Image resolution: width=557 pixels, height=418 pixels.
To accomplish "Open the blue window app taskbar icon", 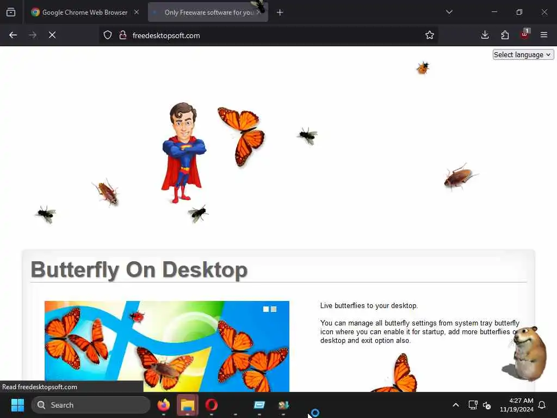I will [x=259, y=405].
